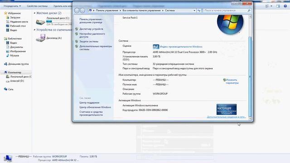Viewport: 290px width, 163px height.
Task: Open Индекс производительности Windows link
Action: coord(181,47)
